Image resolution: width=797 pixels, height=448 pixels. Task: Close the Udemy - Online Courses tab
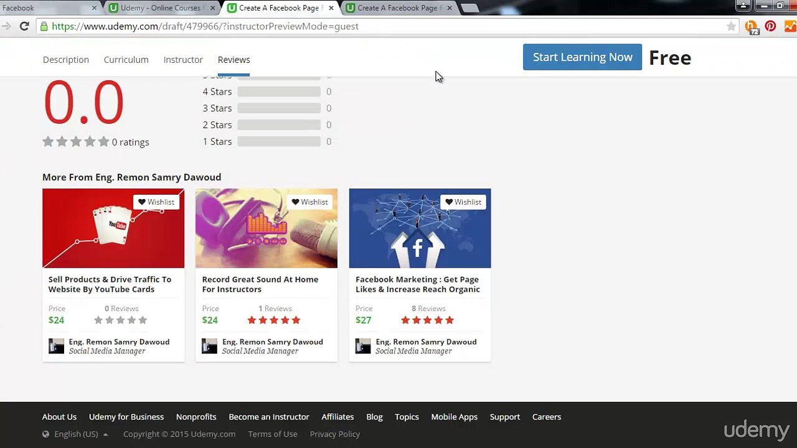213,8
